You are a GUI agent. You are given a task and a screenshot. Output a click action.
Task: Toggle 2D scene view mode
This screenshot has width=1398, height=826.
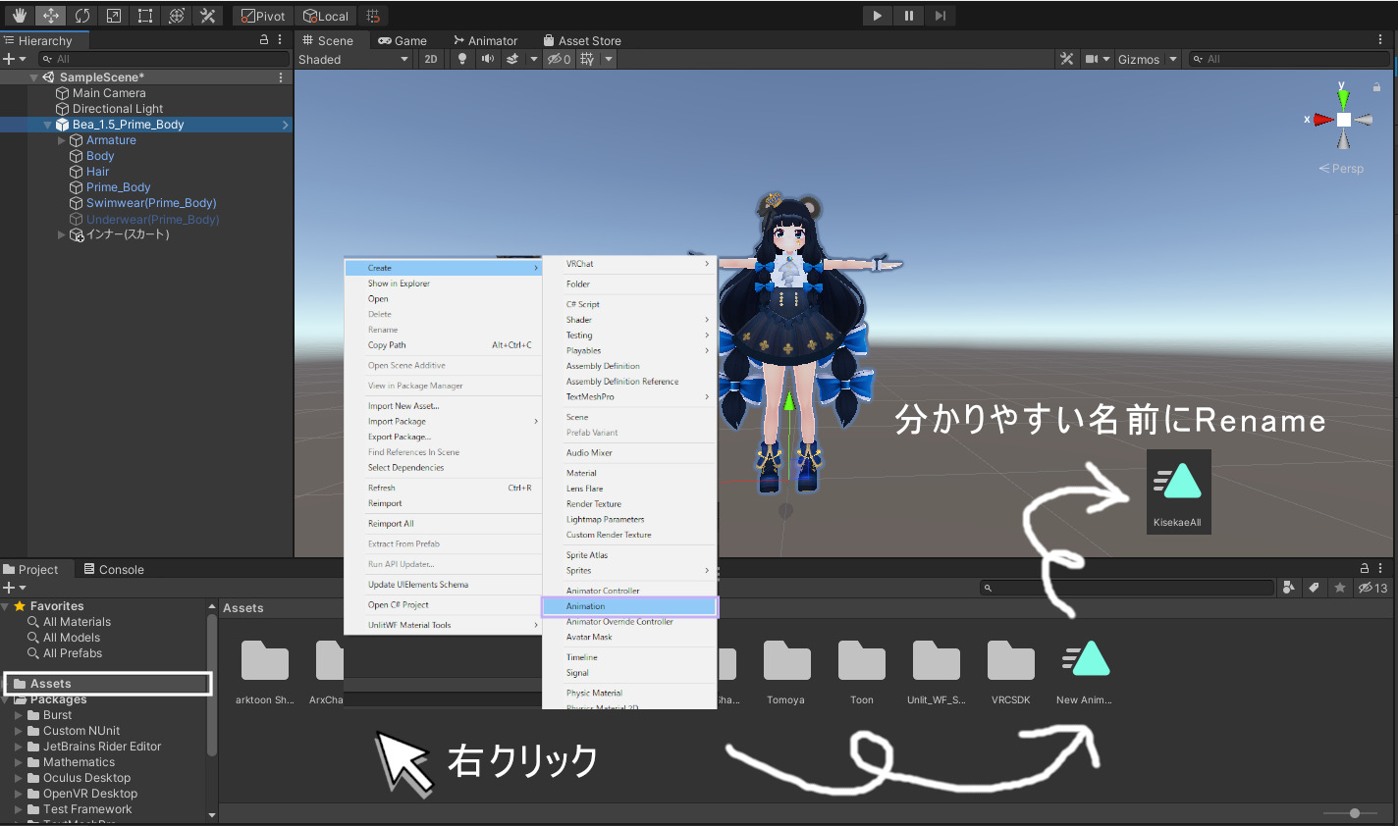431,59
